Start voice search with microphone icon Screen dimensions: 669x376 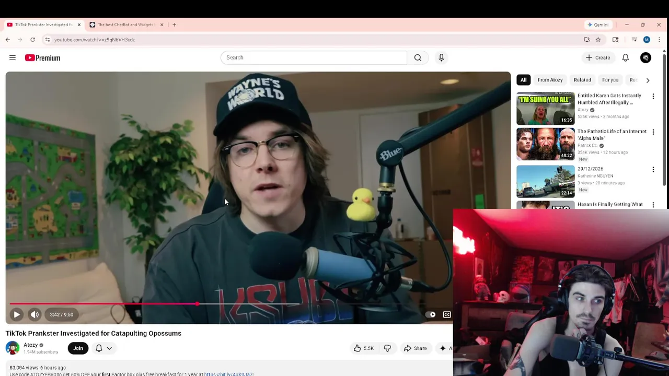click(x=441, y=57)
